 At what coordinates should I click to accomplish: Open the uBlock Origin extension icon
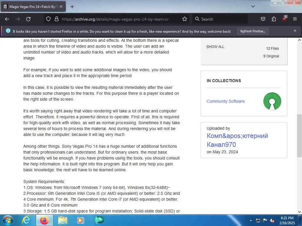285,19
